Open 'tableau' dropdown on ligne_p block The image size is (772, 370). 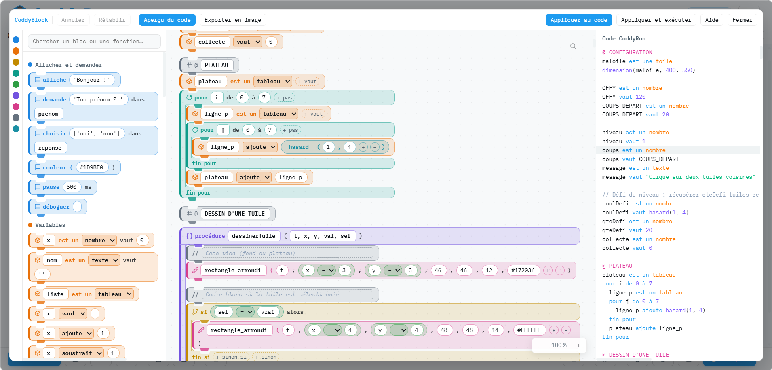click(x=279, y=114)
